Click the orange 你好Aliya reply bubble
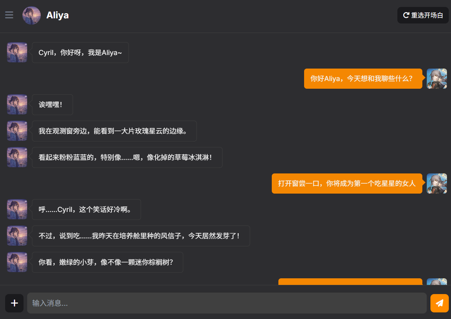The image size is (451, 319). [363, 79]
